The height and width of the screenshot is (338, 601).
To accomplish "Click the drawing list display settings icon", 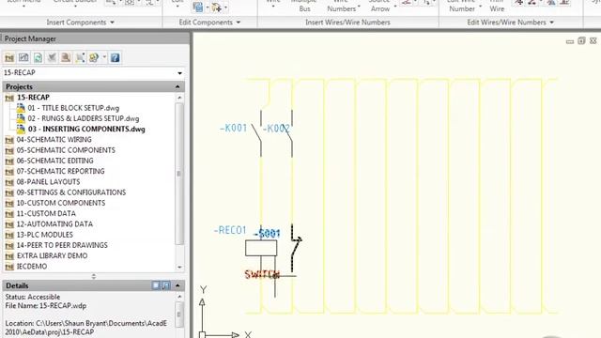I will coord(94,58).
